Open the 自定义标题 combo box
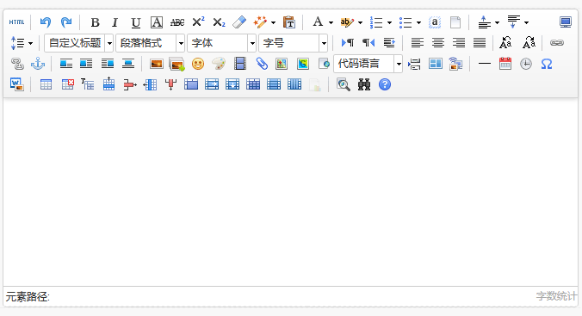This screenshot has width=582, height=316. (x=78, y=43)
